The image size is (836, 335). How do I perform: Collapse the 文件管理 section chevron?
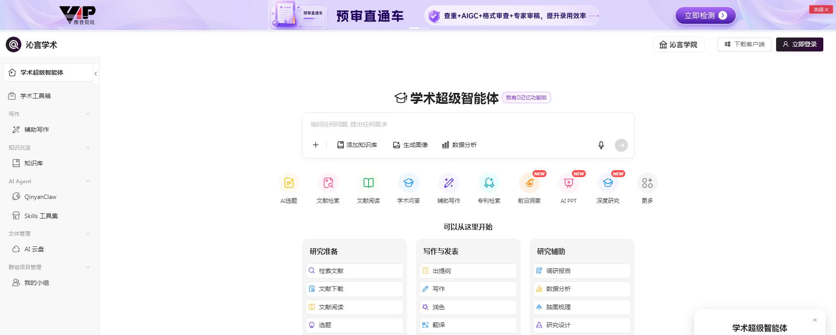coord(88,233)
